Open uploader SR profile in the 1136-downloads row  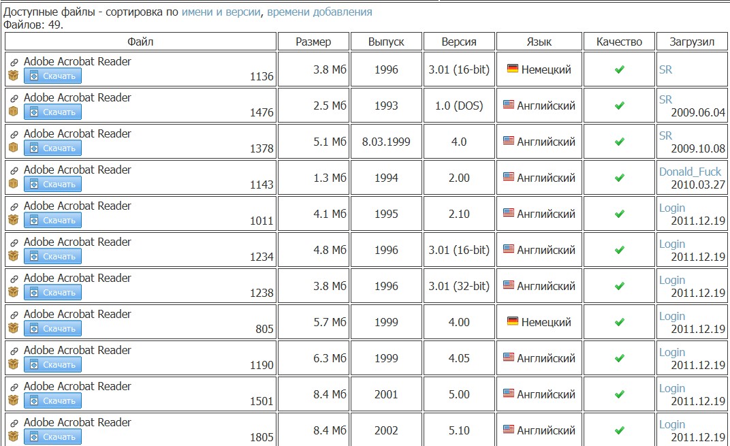point(665,69)
